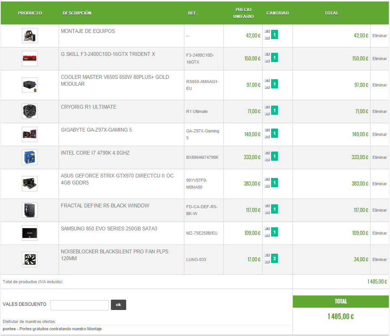Open the Intel Core i7 box thumbnail

tap(29, 157)
